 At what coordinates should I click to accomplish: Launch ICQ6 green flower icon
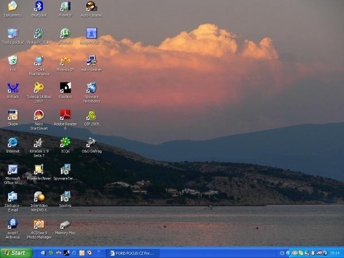pos(65,142)
